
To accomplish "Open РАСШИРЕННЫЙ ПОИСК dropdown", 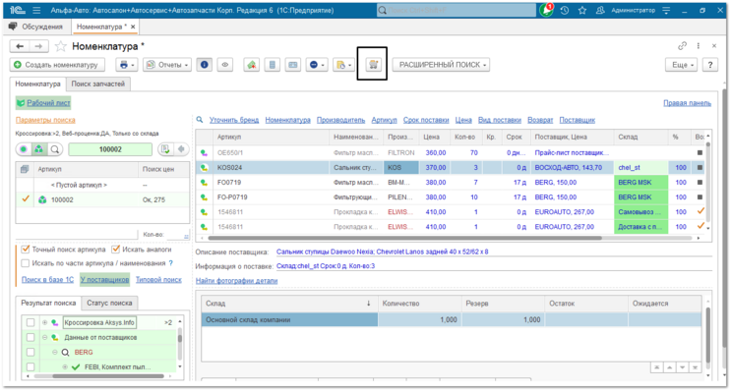I will [x=442, y=65].
